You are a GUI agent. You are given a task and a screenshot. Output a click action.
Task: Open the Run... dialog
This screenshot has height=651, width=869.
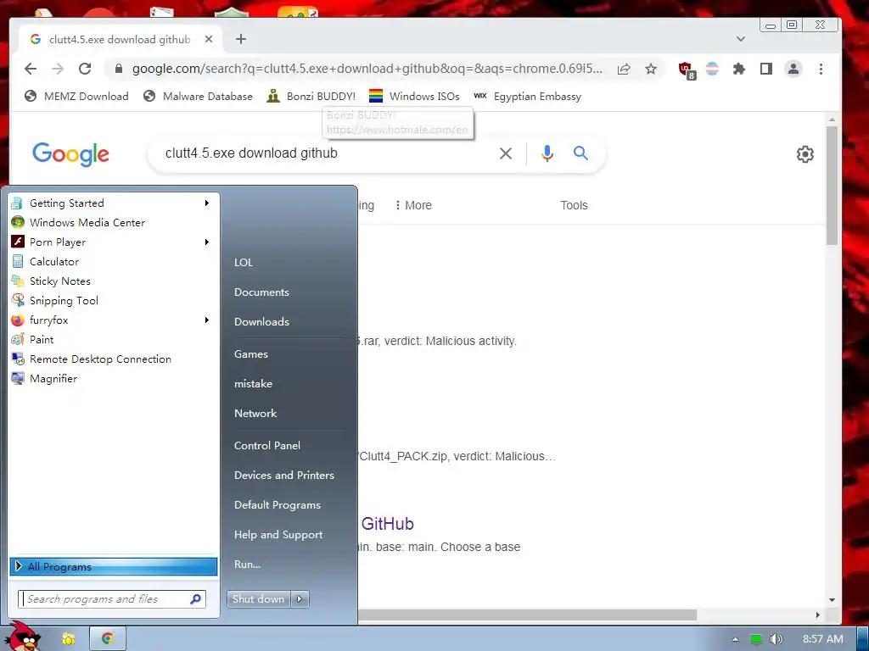click(247, 565)
